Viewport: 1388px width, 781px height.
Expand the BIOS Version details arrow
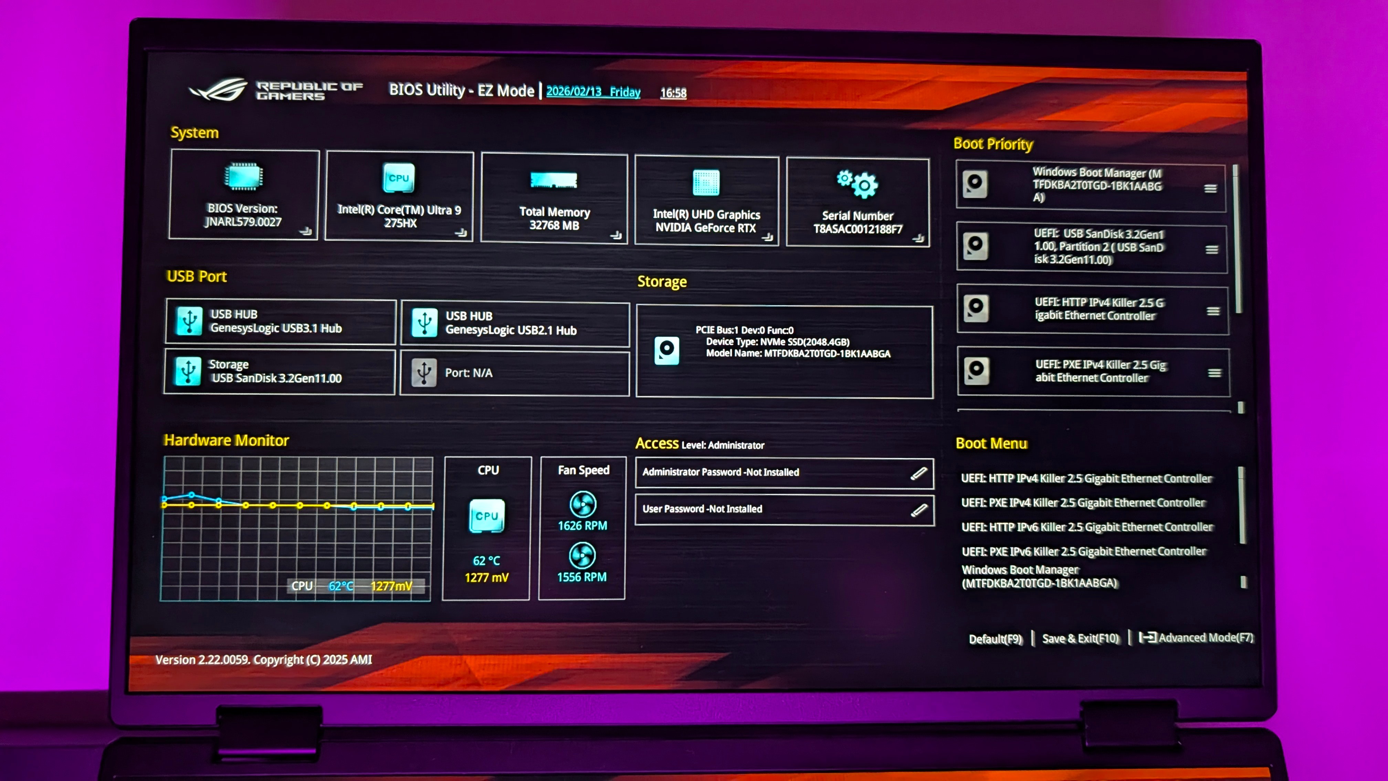click(305, 231)
